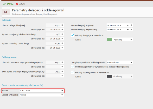Click menu icon beside Dieta wirt. 60,00 value
The width and height of the screenshot is (153, 109).
pyautogui.click(x=62, y=63)
